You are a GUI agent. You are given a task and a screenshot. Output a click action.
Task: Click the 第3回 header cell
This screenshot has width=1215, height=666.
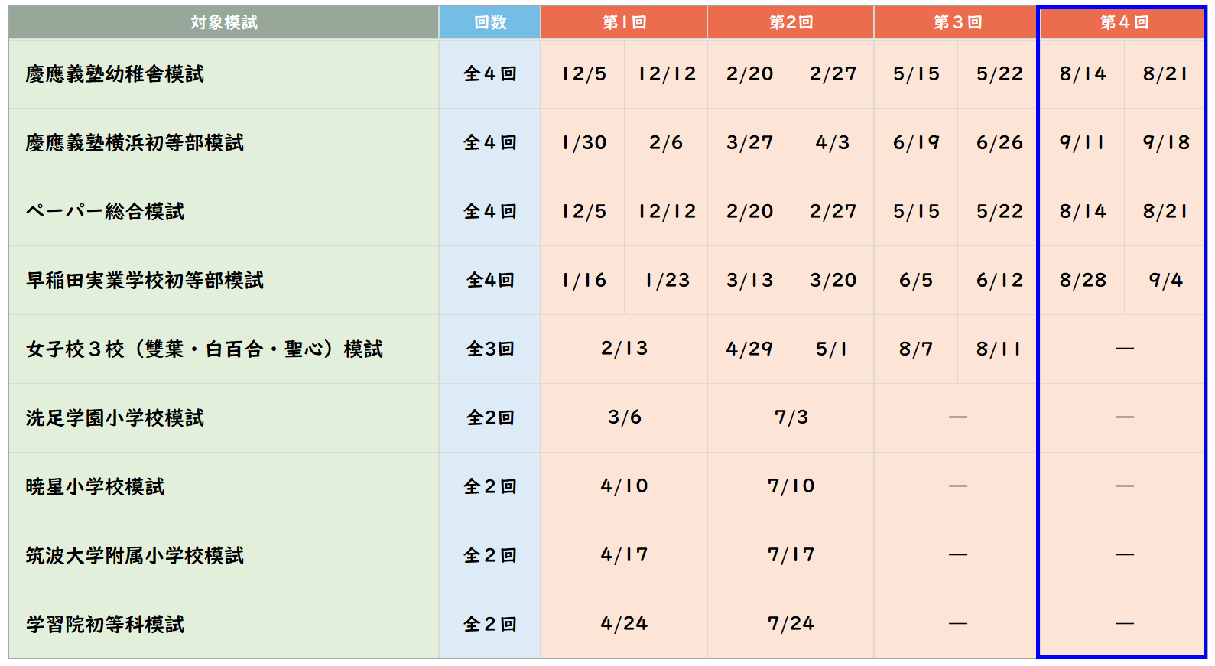957,22
